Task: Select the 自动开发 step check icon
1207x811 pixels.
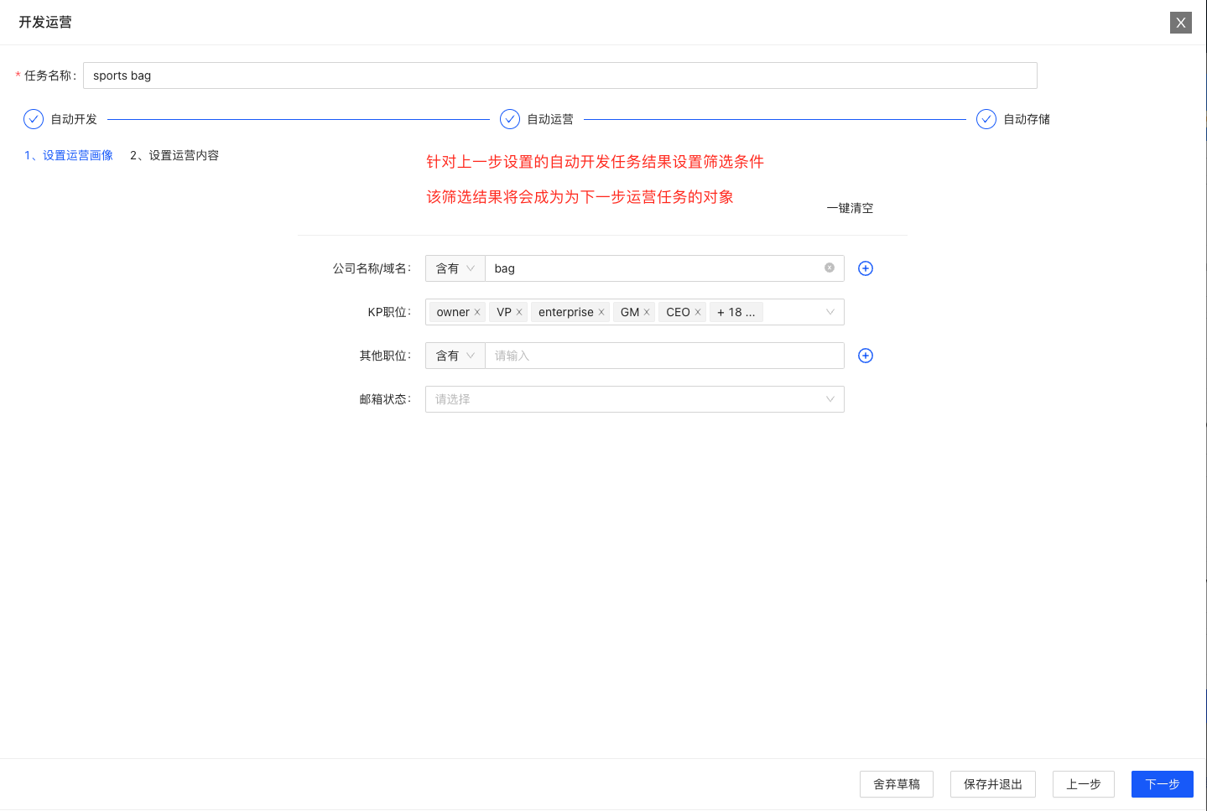Action: pyautogui.click(x=34, y=119)
